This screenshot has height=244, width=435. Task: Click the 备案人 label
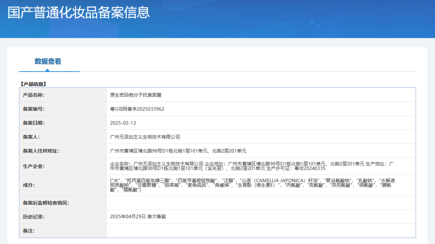[x=31, y=137]
